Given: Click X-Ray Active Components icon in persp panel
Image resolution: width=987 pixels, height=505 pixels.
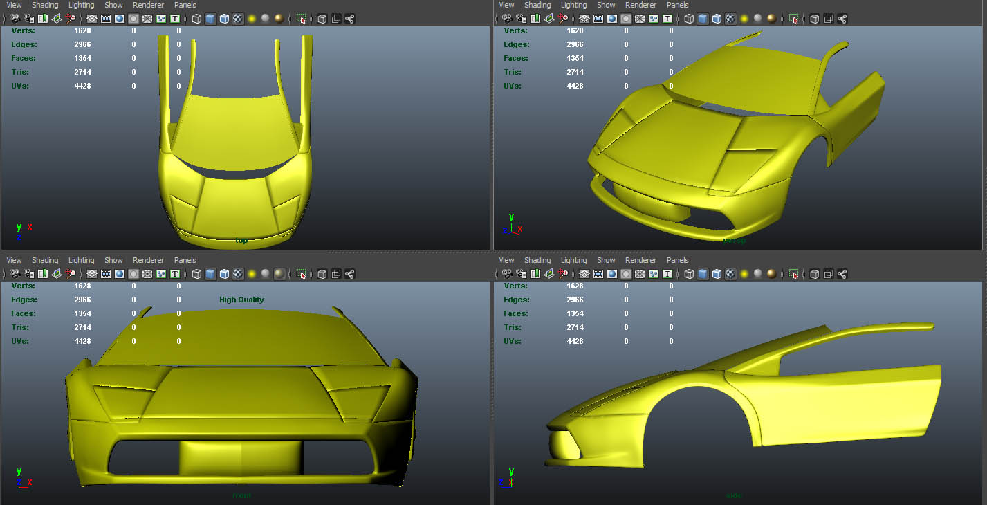Looking at the screenshot, I should coord(828,19).
